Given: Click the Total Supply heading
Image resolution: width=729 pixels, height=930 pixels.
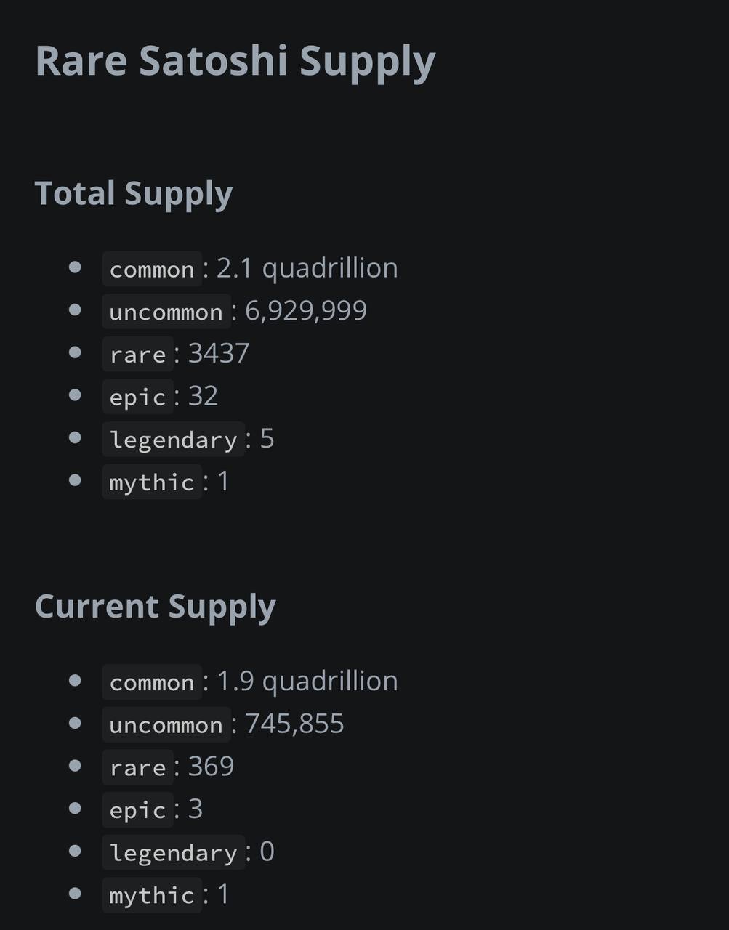Looking at the screenshot, I should tap(134, 194).
